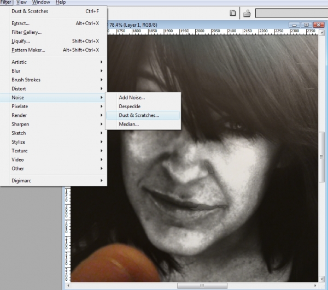
Task: Minimize the document window
Action: tap(294, 25)
